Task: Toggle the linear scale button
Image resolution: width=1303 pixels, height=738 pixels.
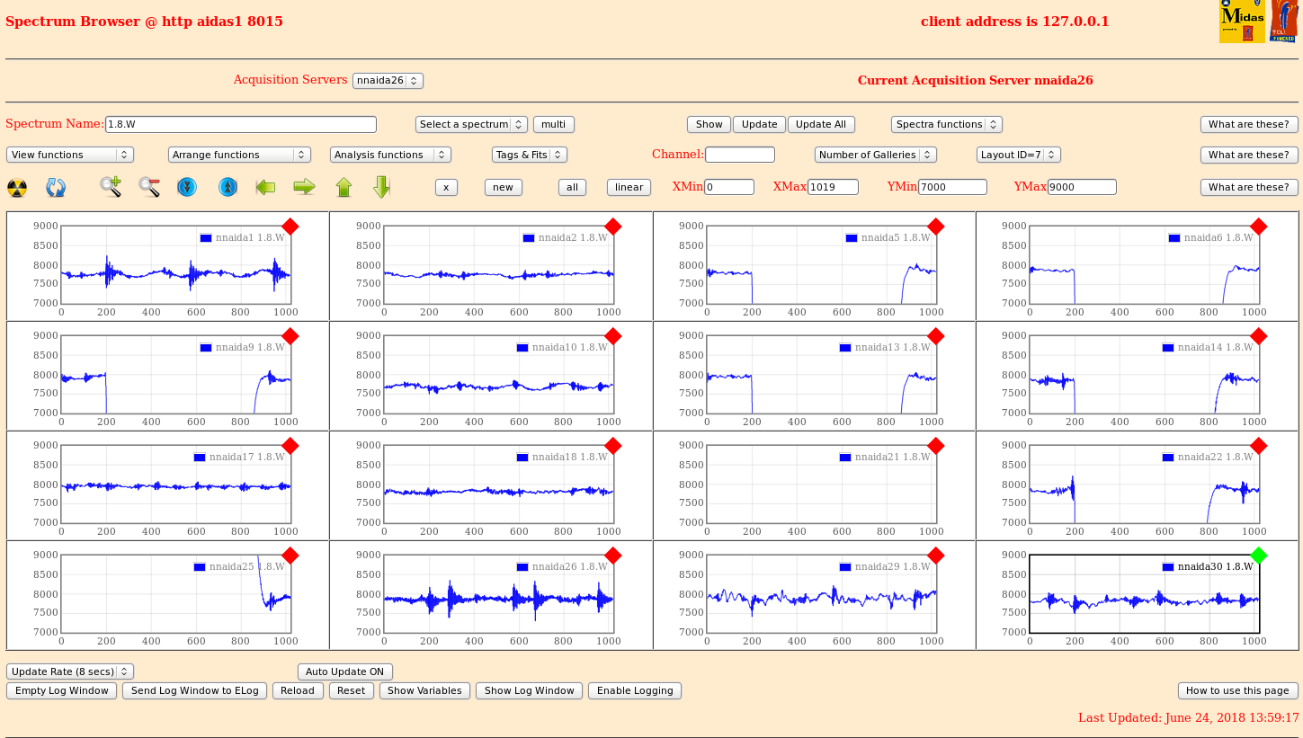Action: click(629, 187)
